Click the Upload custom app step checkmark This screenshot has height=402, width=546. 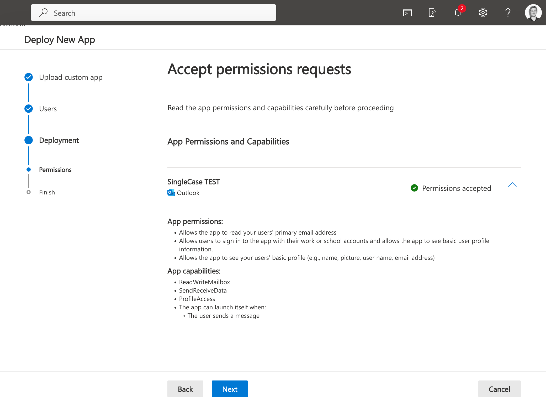29,77
